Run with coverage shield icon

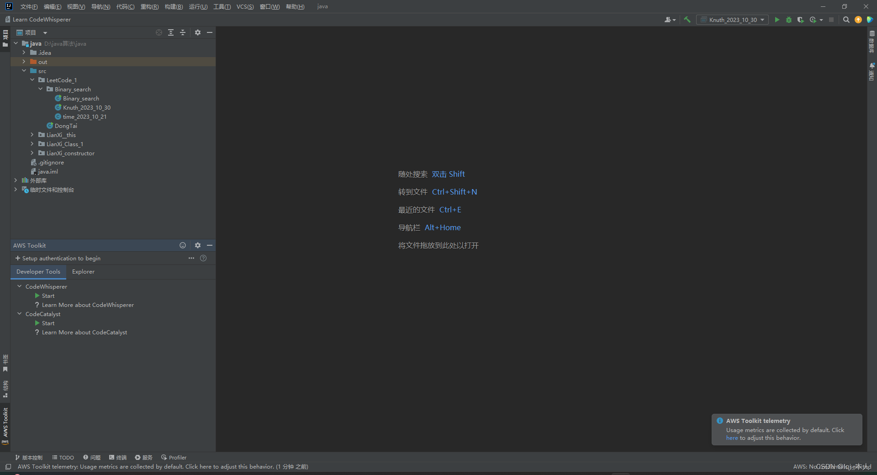pyautogui.click(x=800, y=20)
